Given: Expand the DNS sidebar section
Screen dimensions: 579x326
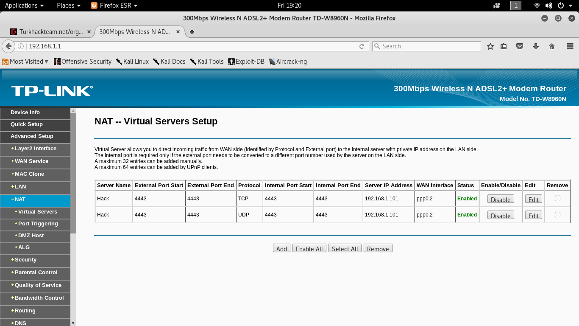Looking at the screenshot, I should [x=35, y=323].
